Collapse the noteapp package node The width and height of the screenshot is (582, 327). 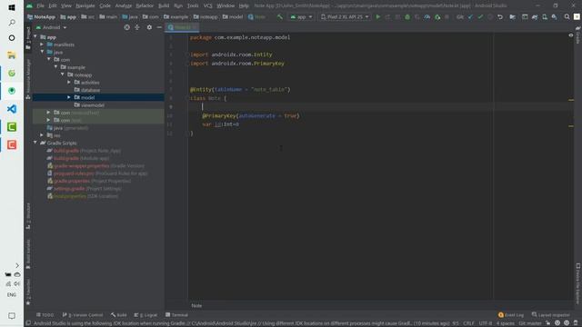click(x=63, y=74)
